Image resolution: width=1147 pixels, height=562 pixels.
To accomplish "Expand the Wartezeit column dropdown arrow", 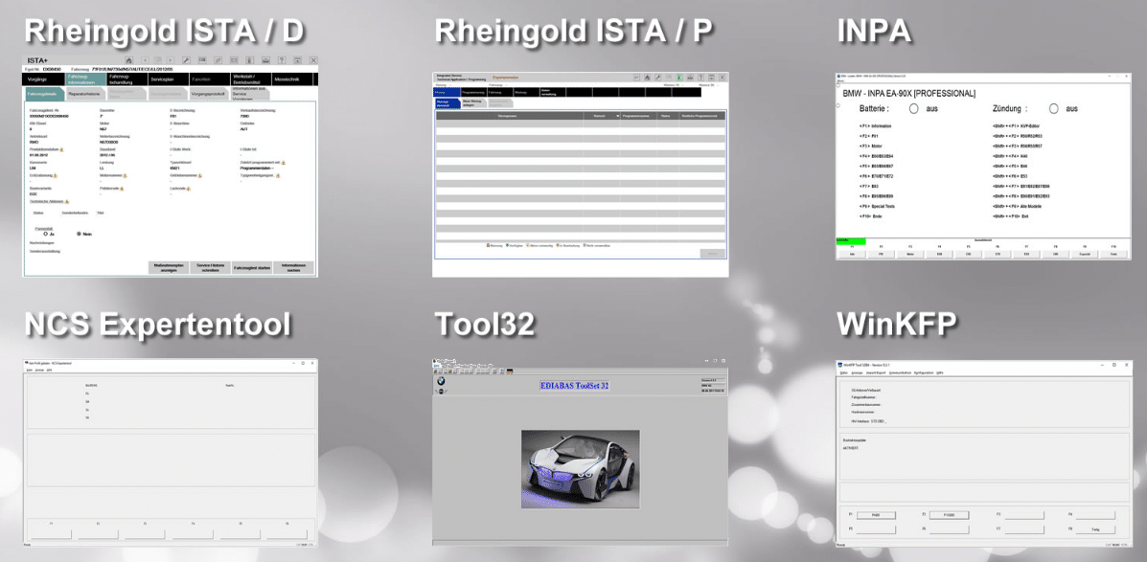I will coord(616,115).
